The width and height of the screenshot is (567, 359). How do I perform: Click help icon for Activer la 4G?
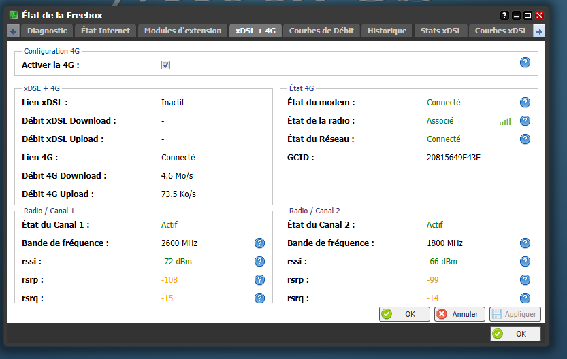pos(525,63)
